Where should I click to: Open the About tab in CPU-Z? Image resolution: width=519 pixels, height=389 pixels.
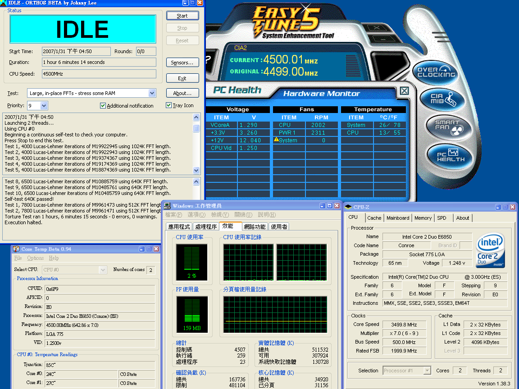coord(462,218)
